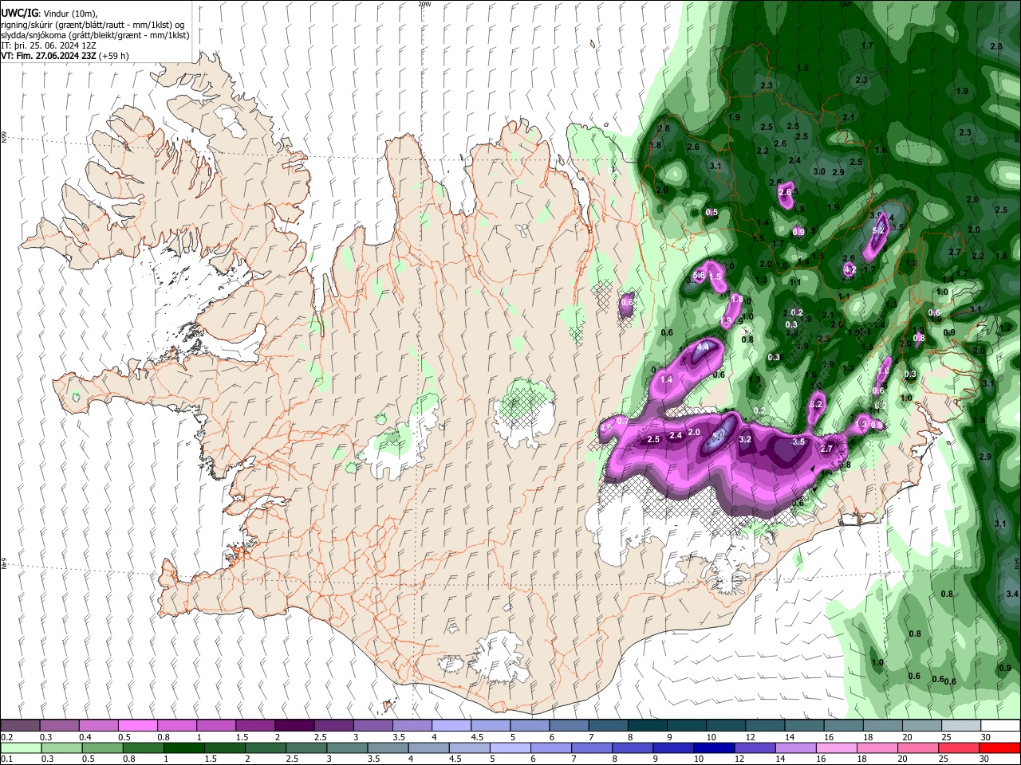Screen dimensions: 1021x765
Task: Select the 3.4 value near the right edge
Action: tap(1012, 594)
